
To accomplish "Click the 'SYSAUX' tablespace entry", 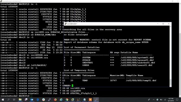I will [86, 60].
